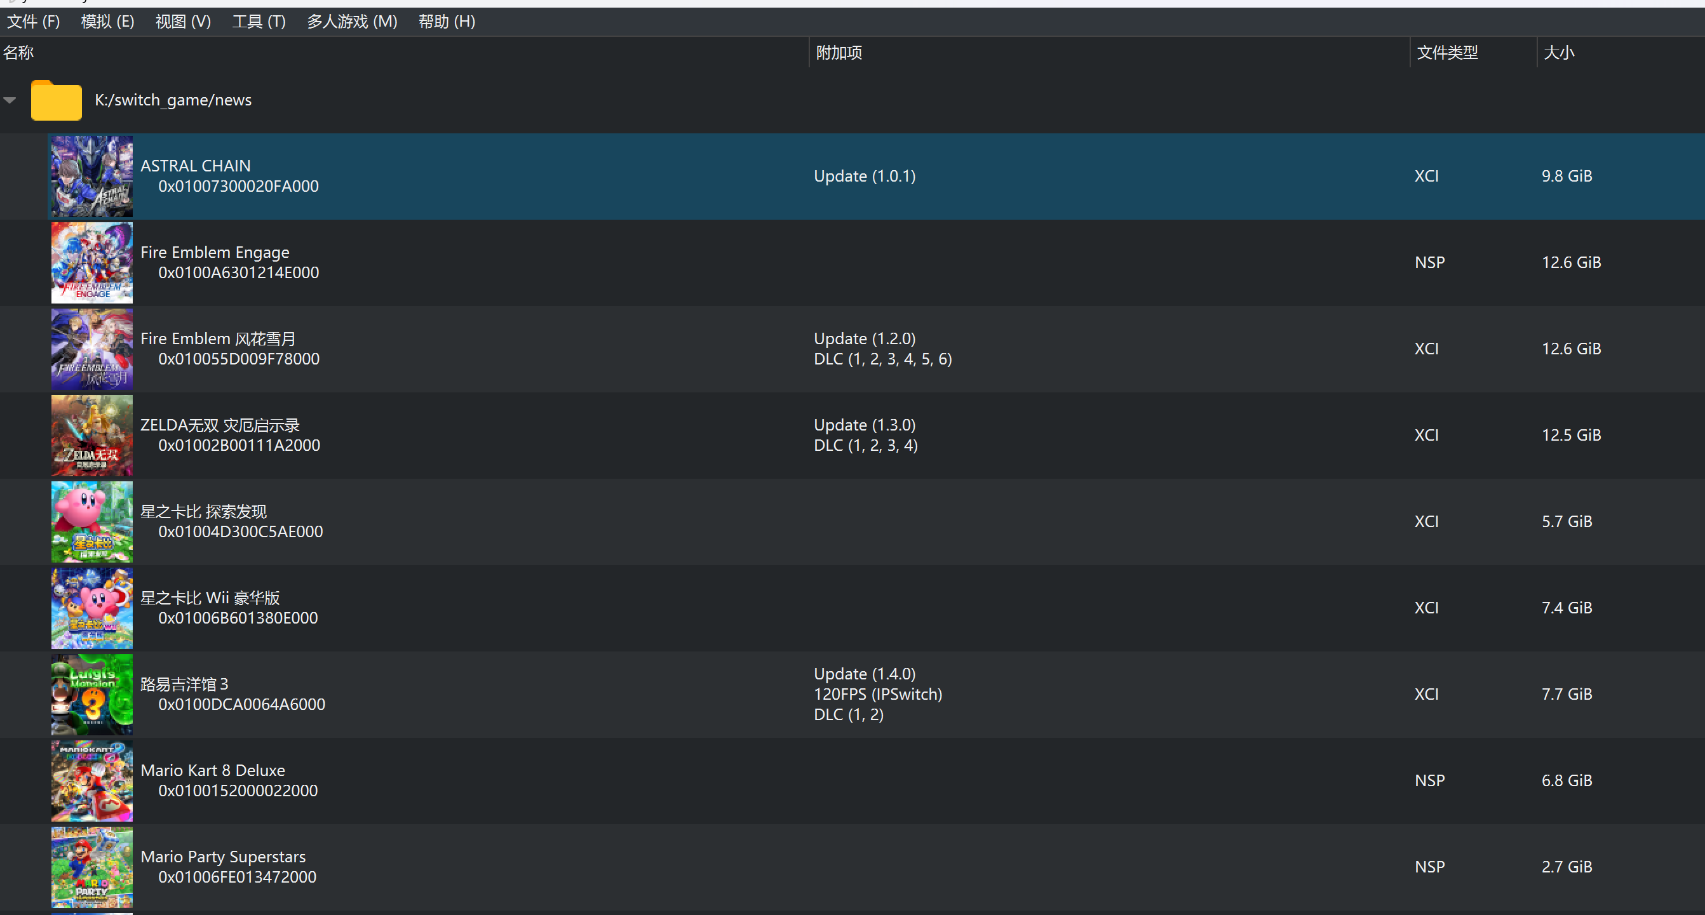
Task: Click the 2.7 GiB size value
Action: tap(1567, 867)
